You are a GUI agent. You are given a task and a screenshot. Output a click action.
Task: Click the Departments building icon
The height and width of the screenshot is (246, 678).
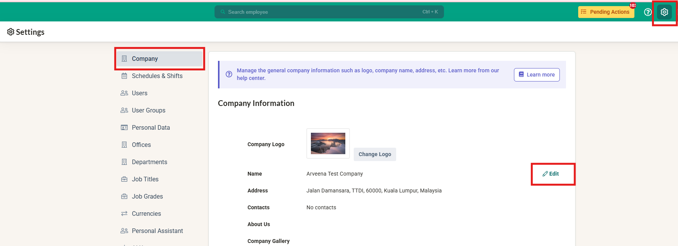click(x=124, y=162)
